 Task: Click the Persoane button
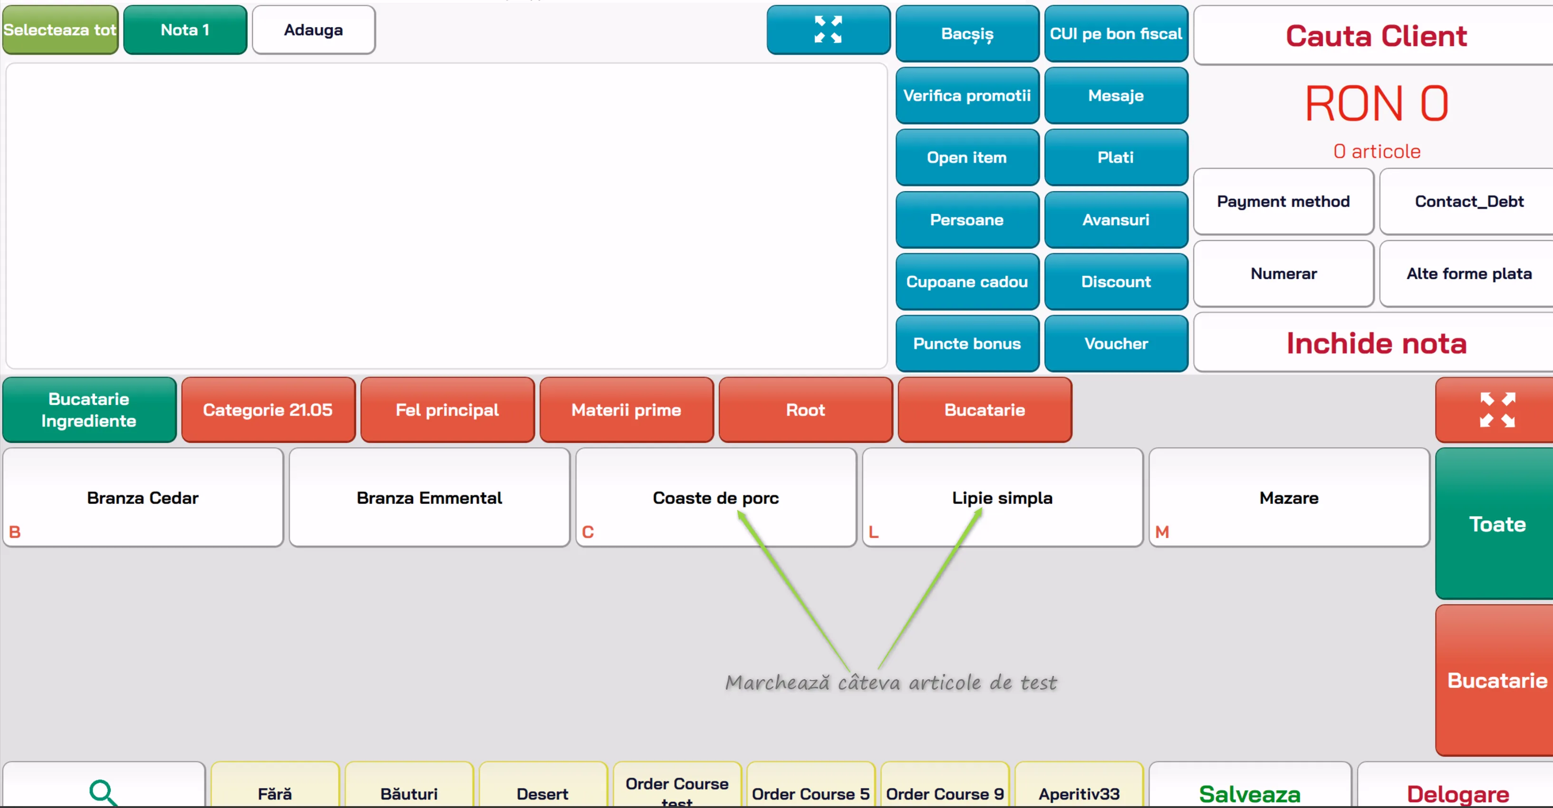click(x=967, y=220)
